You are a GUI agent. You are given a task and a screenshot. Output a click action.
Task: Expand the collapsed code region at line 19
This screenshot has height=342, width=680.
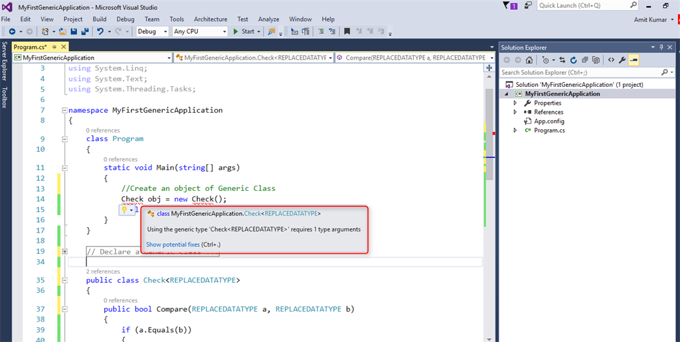click(64, 252)
